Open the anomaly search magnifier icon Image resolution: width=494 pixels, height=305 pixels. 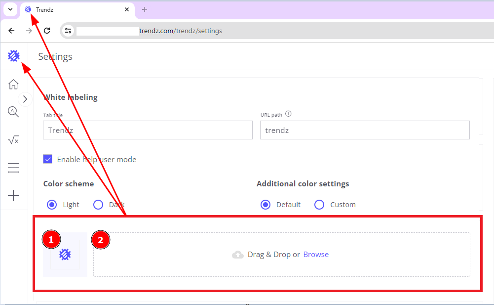click(14, 112)
